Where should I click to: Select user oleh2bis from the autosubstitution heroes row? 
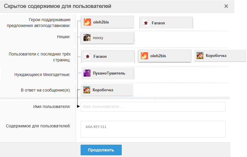pyautogui.click(x=107, y=22)
